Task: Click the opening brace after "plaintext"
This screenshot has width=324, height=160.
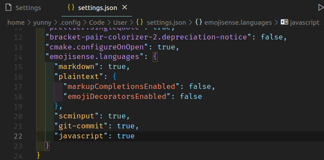Action: 115,77
